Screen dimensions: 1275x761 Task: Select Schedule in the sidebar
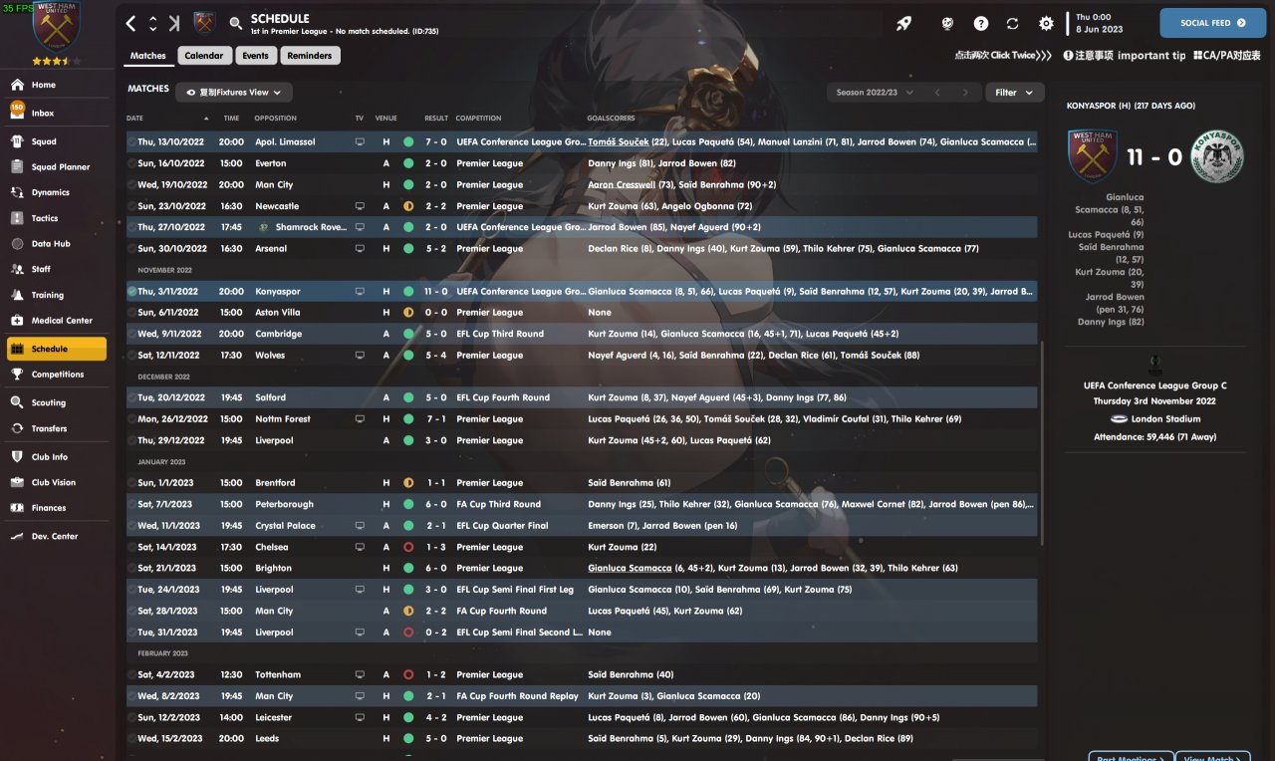click(56, 349)
